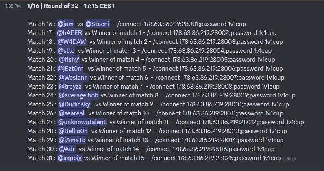
Task: Click the @Weslann mention in Match 22
Action: coord(73,78)
